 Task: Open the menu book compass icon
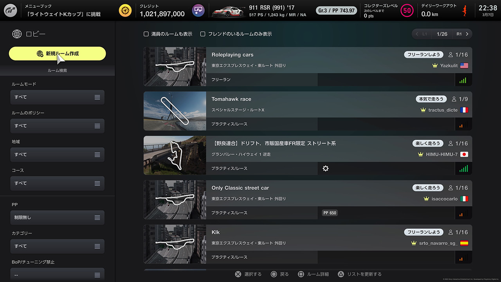click(126, 10)
